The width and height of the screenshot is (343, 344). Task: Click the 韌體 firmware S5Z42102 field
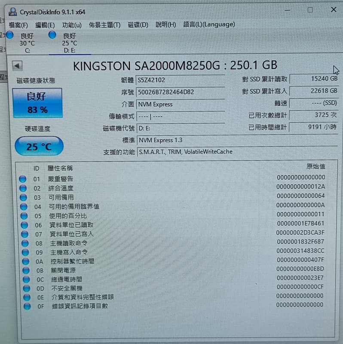181,80
